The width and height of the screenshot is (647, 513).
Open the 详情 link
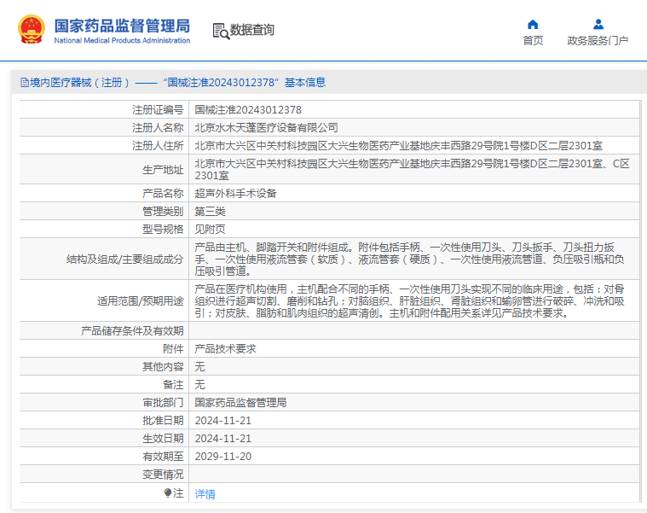(205, 493)
